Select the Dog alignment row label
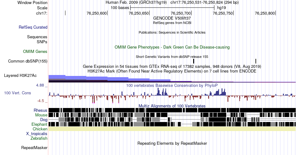This screenshot has width=296, height=155. click(44, 120)
